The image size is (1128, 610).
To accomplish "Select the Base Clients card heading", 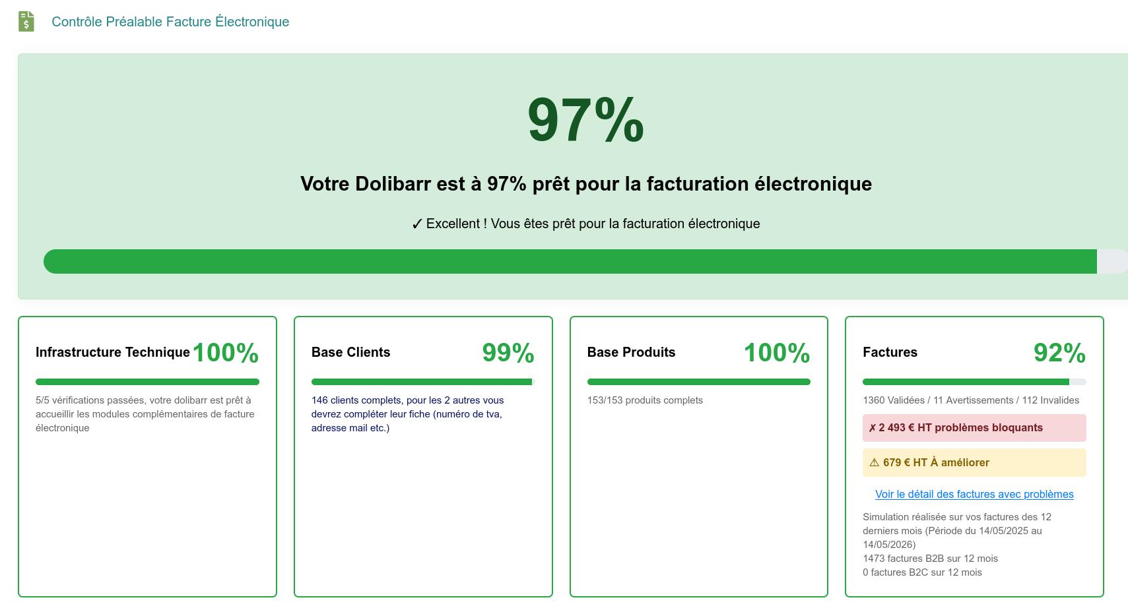I will (x=350, y=352).
